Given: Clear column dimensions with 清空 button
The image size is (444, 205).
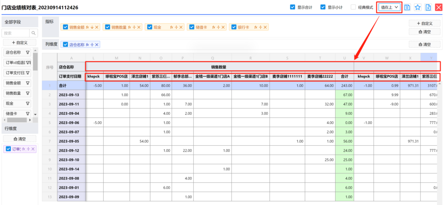Looking at the screenshot, I should [x=424, y=44].
